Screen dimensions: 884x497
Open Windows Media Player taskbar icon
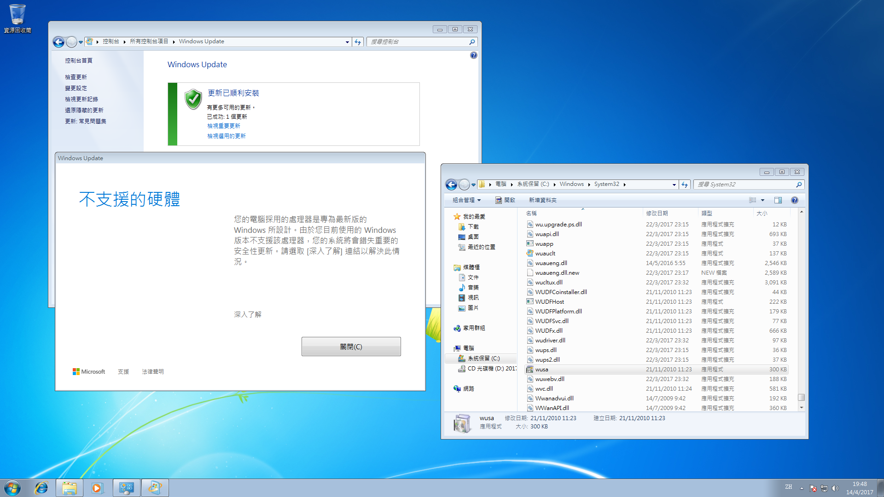click(98, 488)
